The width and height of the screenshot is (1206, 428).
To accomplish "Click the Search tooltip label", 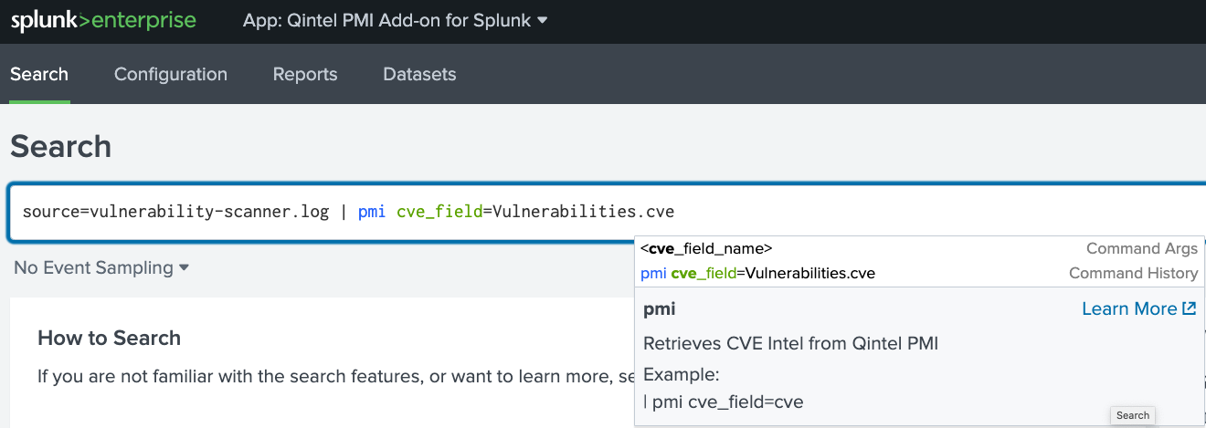I will click(1133, 415).
